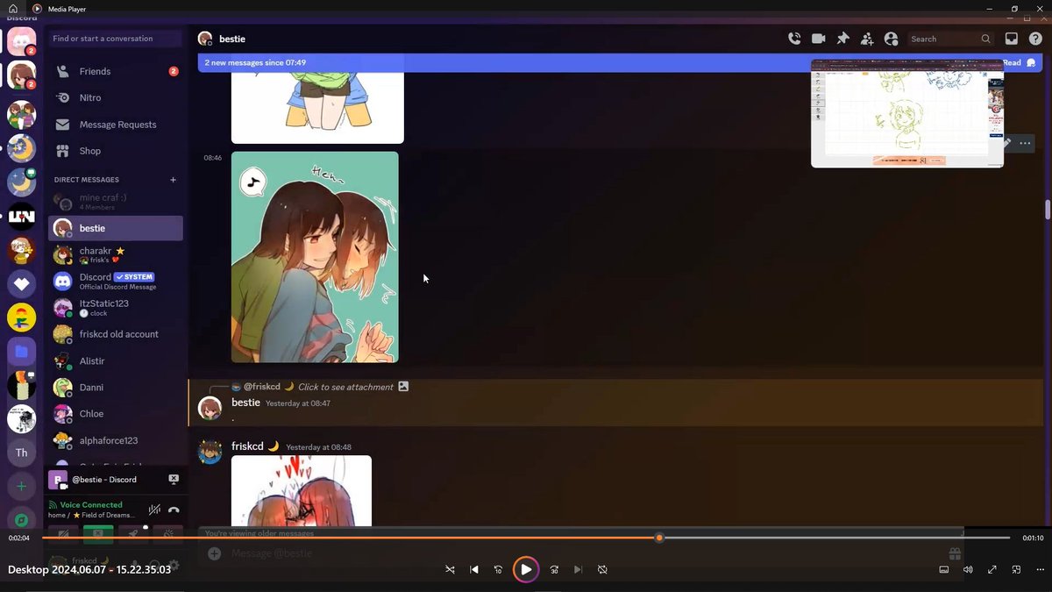Viewport: 1052px width, 592px height.
Task: Add a server with plus button
Action: pos(21,486)
